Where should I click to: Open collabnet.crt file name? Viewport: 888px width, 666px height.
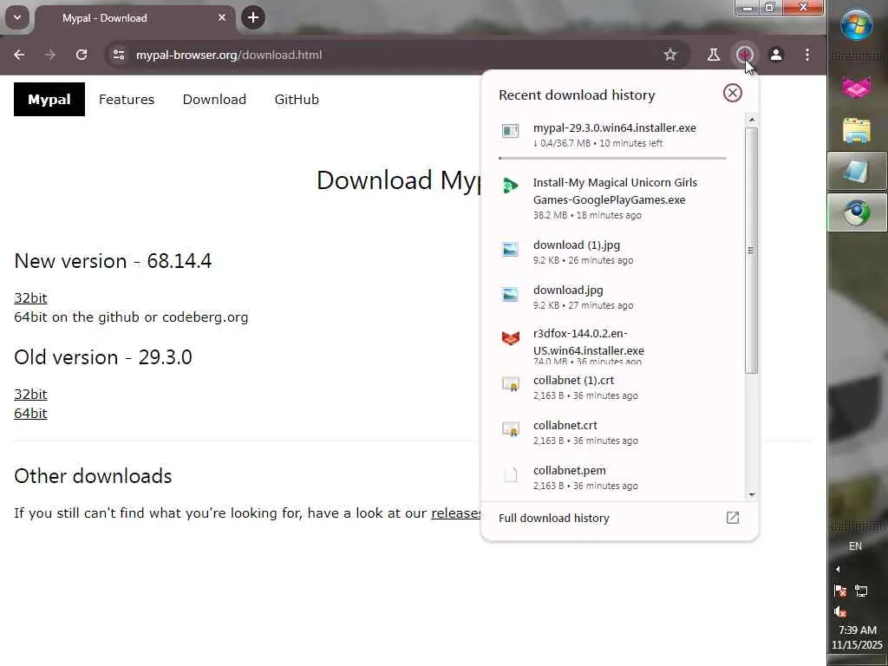[565, 425]
